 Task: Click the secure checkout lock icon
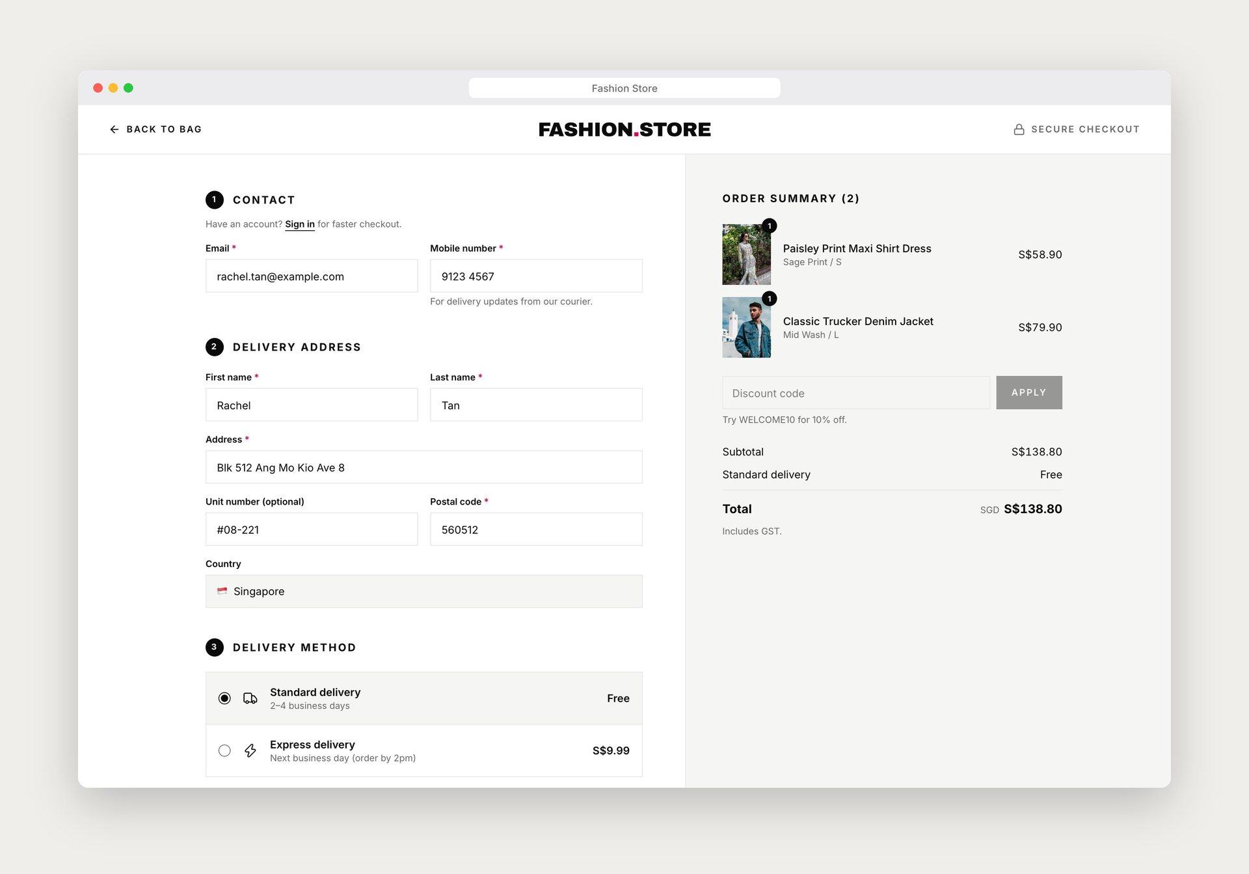click(x=1019, y=129)
